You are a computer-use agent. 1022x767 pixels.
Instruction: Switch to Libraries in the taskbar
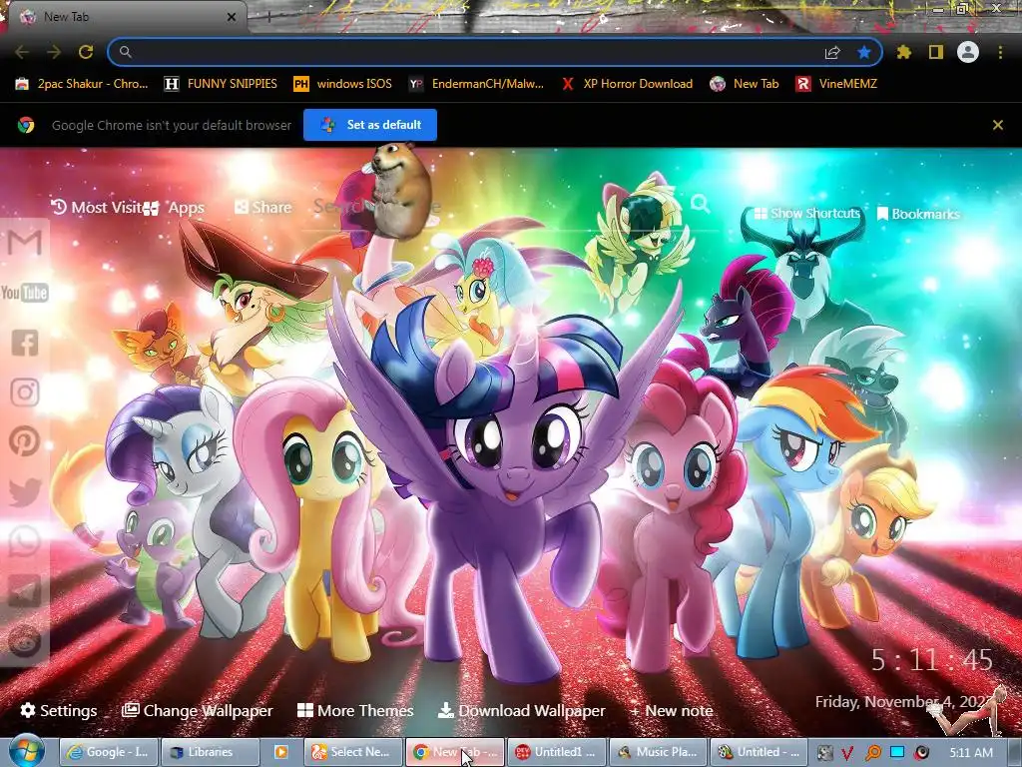coord(210,752)
